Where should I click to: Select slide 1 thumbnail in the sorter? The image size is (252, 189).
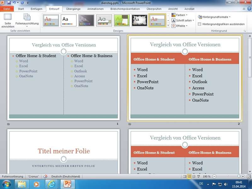(x=64, y=78)
